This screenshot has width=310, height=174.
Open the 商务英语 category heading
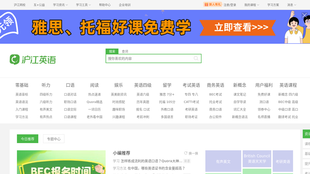215,85
